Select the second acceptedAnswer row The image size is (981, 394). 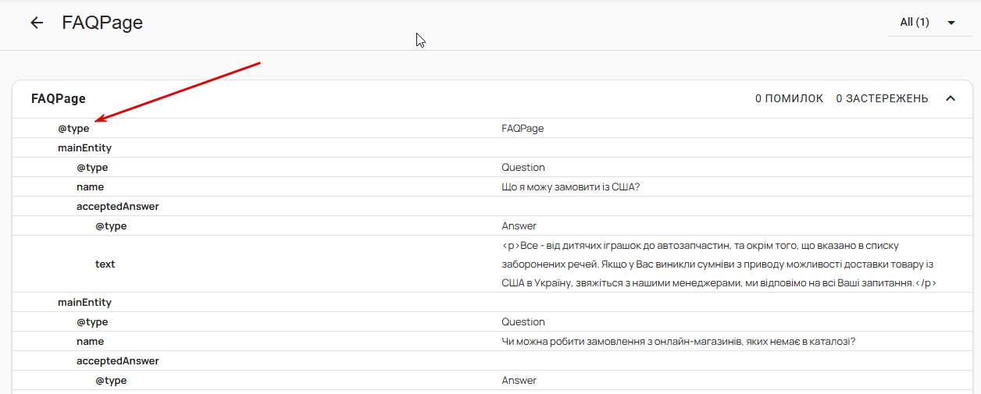coord(117,361)
